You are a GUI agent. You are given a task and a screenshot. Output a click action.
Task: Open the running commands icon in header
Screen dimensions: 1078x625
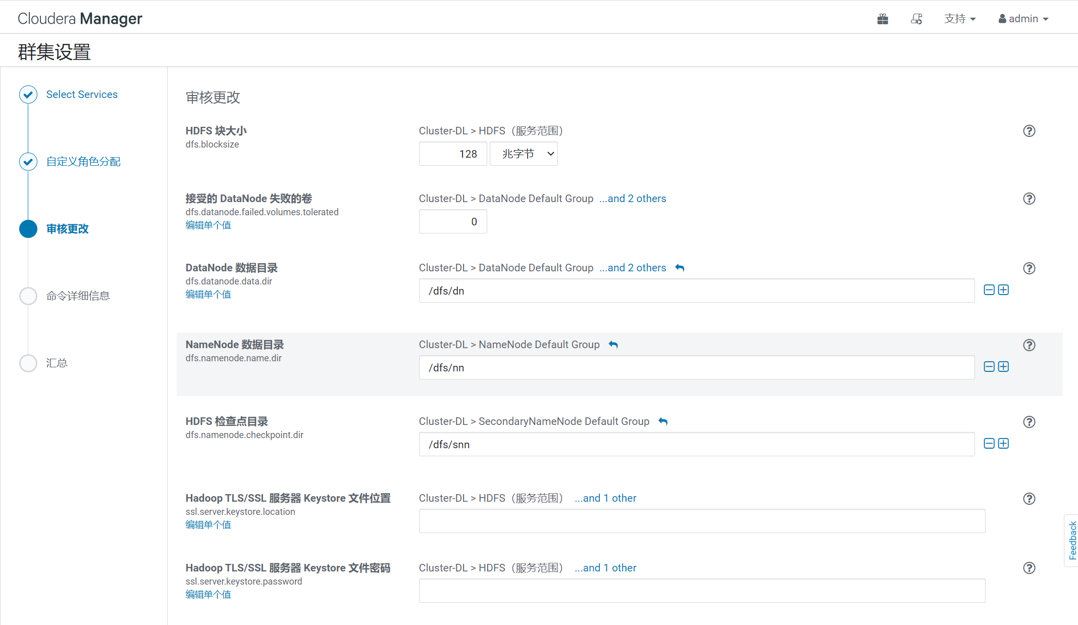tap(916, 19)
